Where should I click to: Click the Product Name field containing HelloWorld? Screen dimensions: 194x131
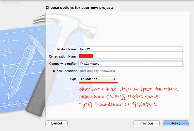[131, 49]
